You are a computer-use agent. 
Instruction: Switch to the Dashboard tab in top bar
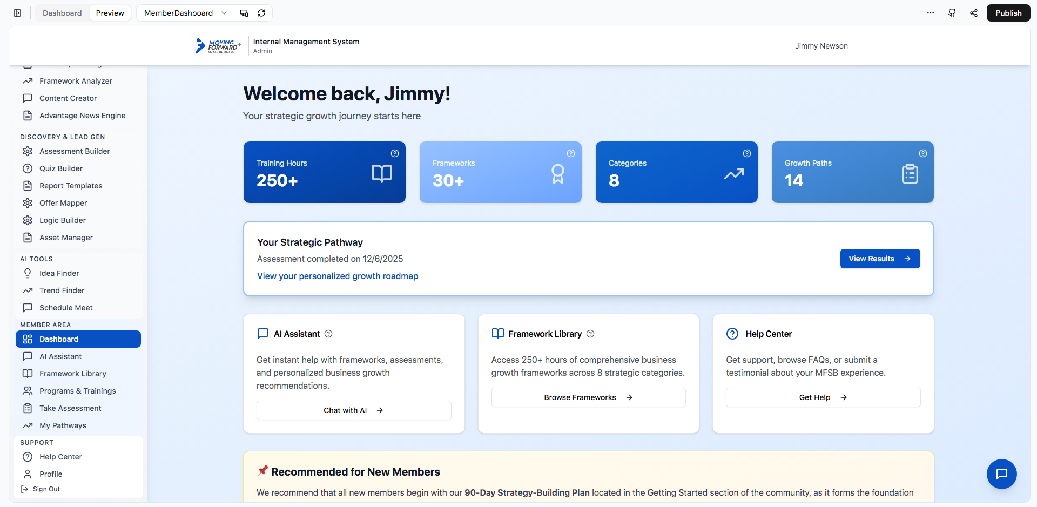(x=62, y=13)
